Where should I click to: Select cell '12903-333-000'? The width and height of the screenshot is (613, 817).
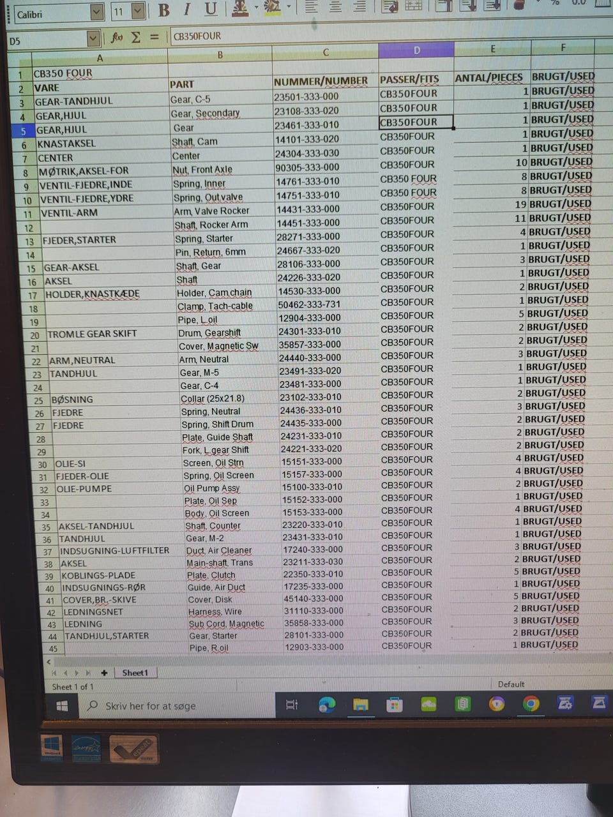click(x=331, y=647)
